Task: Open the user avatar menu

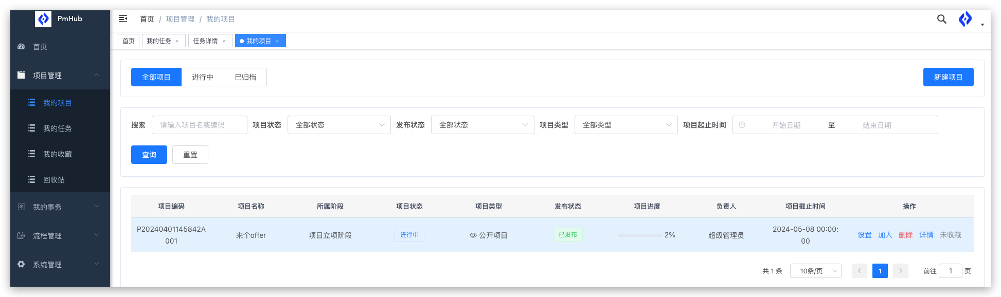Action: [x=965, y=19]
